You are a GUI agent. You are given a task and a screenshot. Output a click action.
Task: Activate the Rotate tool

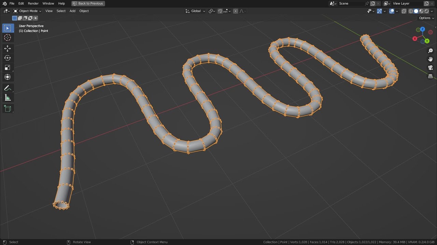[x=8, y=58]
